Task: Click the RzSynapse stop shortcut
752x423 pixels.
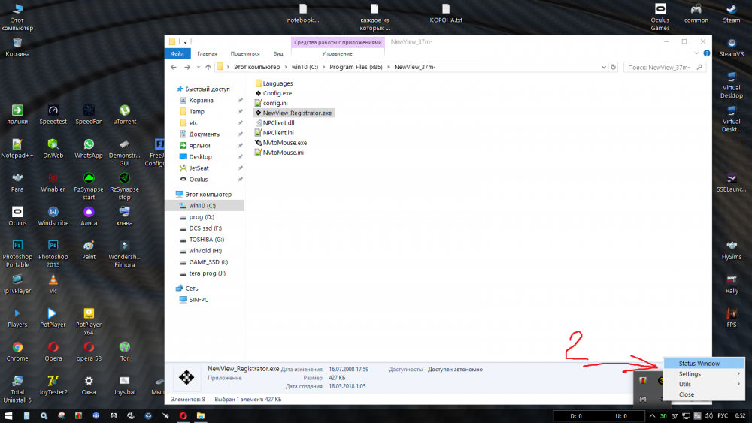Action: click(x=125, y=186)
